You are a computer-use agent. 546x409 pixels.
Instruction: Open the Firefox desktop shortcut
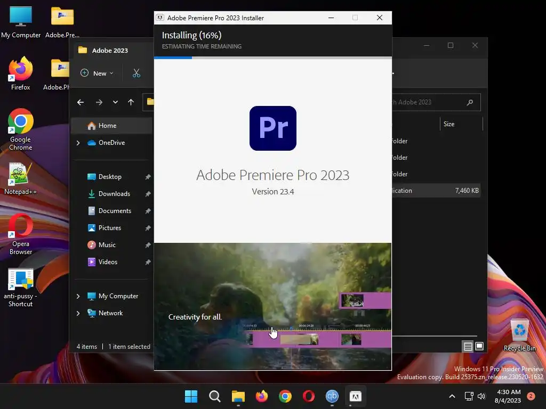21,73
